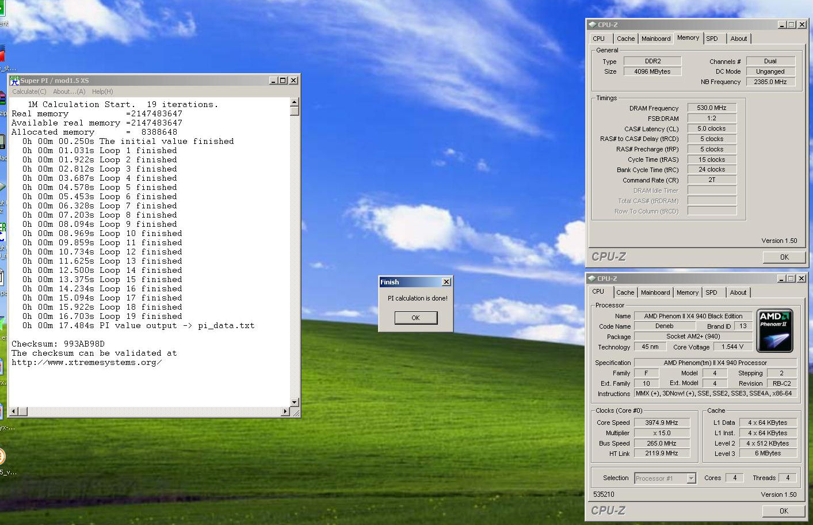This screenshot has width=813, height=525.
Task: Open About...(A) menu in Super PI
Action: pyautogui.click(x=69, y=92)
